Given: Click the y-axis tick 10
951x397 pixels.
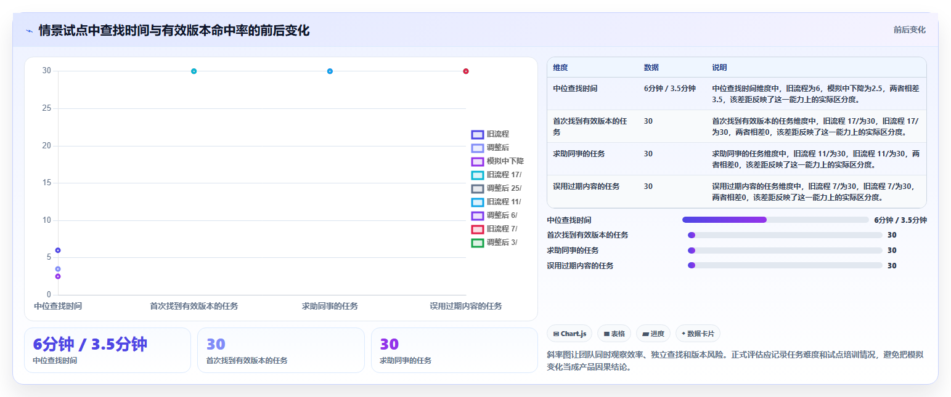Looking at the screenshot, I should [47, 220].
